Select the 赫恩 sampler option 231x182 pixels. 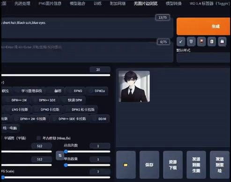click(x=56, y=91)
